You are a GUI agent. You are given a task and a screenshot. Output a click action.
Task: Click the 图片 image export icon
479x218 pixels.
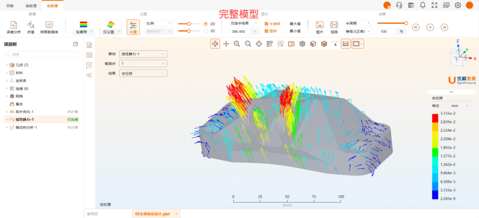319,26
